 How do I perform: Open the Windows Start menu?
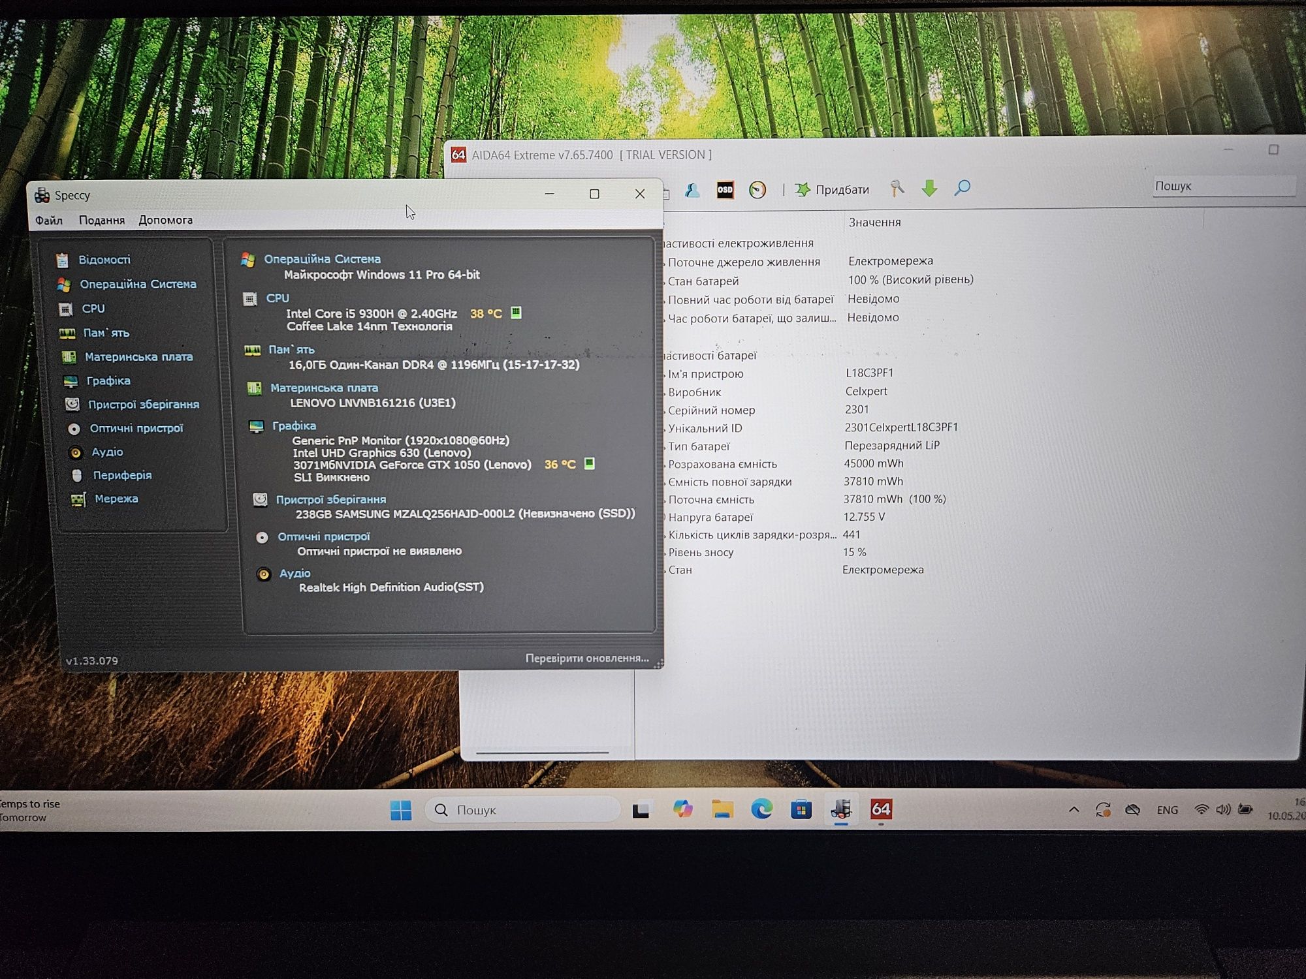pyautogui.click(x=401, y=810)
